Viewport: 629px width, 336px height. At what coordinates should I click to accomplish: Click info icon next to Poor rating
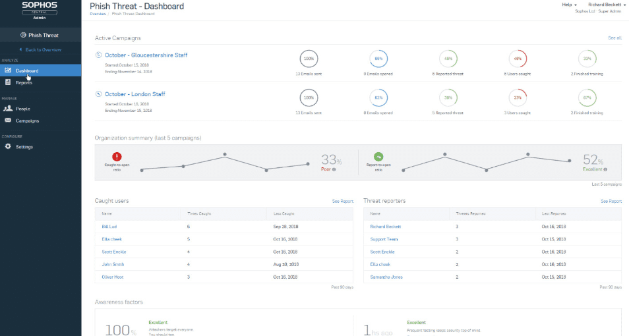tap(334, 169)
